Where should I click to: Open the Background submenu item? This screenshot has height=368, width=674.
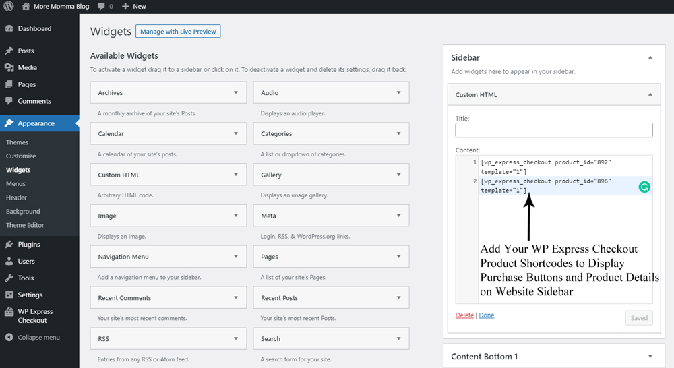click(23, 211)
